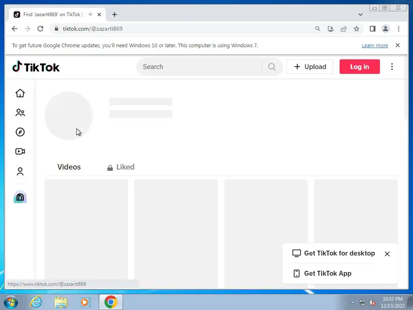Open Windows Explorer folder in taskbar
The width and height of the screenshot is (413, 310).
[61, 302]
